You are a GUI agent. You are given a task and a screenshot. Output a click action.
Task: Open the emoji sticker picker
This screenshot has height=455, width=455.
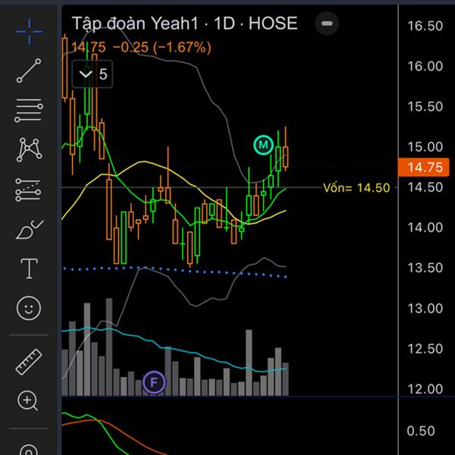point(29,308)
